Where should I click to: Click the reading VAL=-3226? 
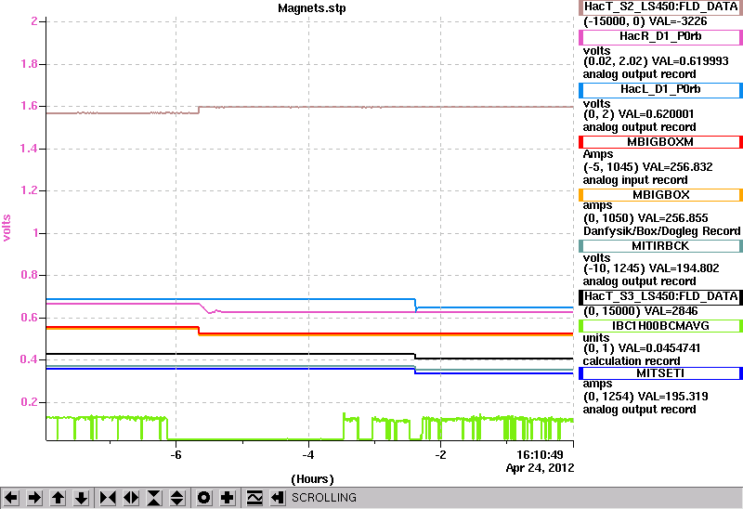click(678, 21)
